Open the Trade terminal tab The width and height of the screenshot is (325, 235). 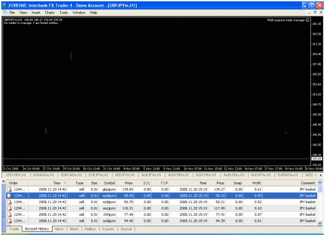tap(15, 229)
